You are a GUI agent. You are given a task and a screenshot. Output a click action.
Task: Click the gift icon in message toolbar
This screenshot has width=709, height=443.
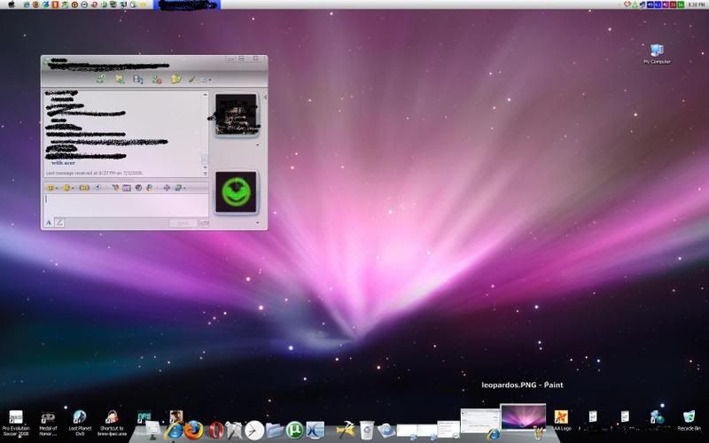[x=115, y=188]
